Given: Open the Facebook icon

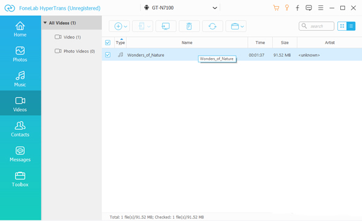Looking at the screenshot, I should point(297,8).
